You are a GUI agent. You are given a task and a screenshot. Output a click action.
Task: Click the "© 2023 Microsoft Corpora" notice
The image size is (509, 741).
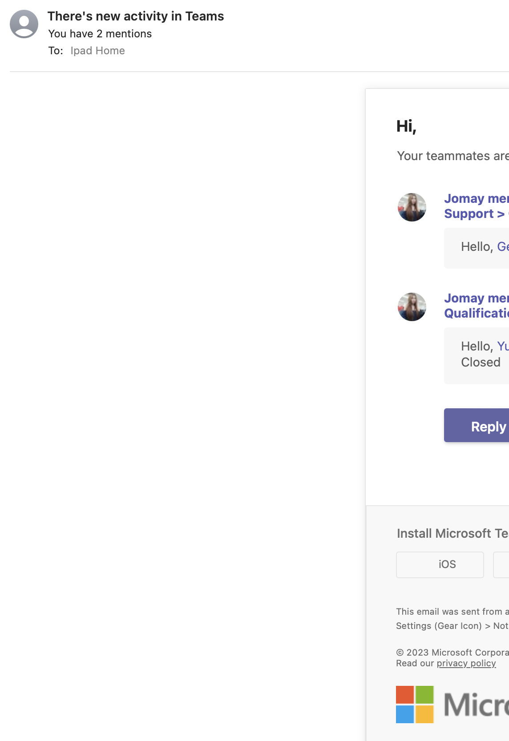click(452, 652)
